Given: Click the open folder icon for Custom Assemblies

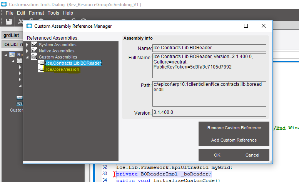Looking at the screenshot, I should 34,57.
